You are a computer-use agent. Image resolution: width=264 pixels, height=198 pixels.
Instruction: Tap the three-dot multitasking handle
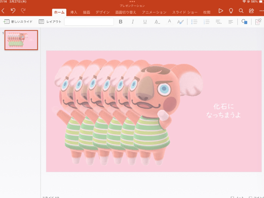coord(132,2)
